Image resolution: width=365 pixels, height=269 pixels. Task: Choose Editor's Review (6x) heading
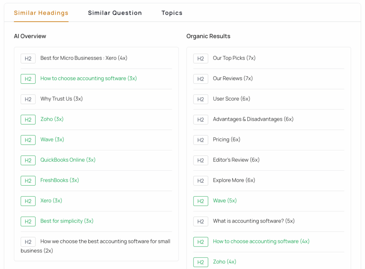pos(236,160)
